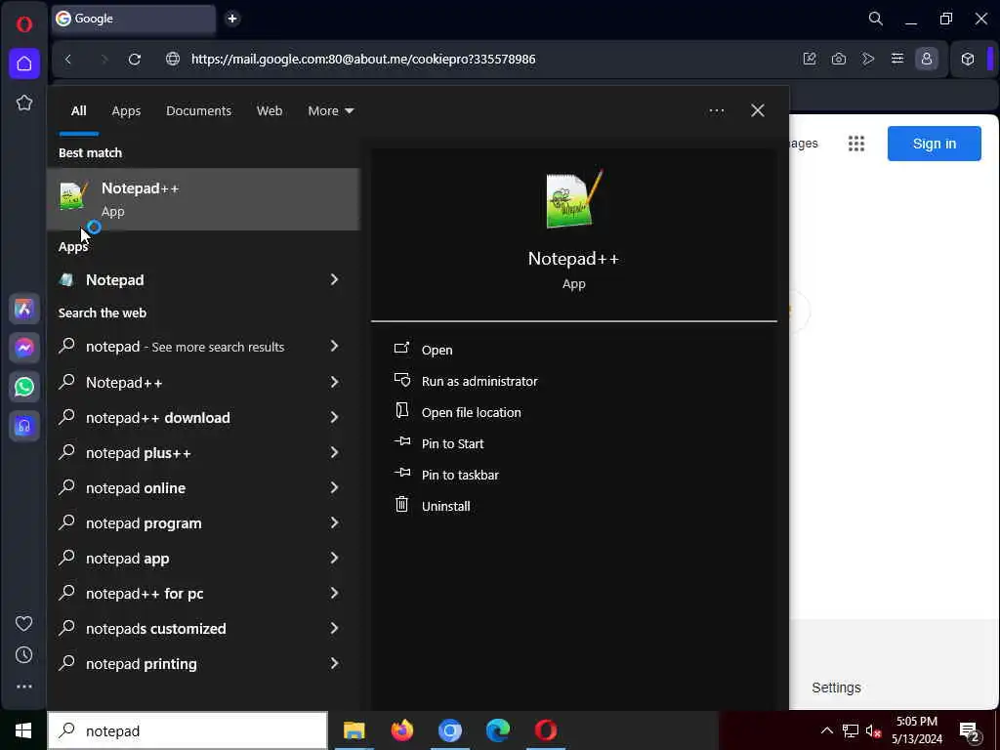
Task: Open Opera easy setup icon
Action: [x=897, y=60]
